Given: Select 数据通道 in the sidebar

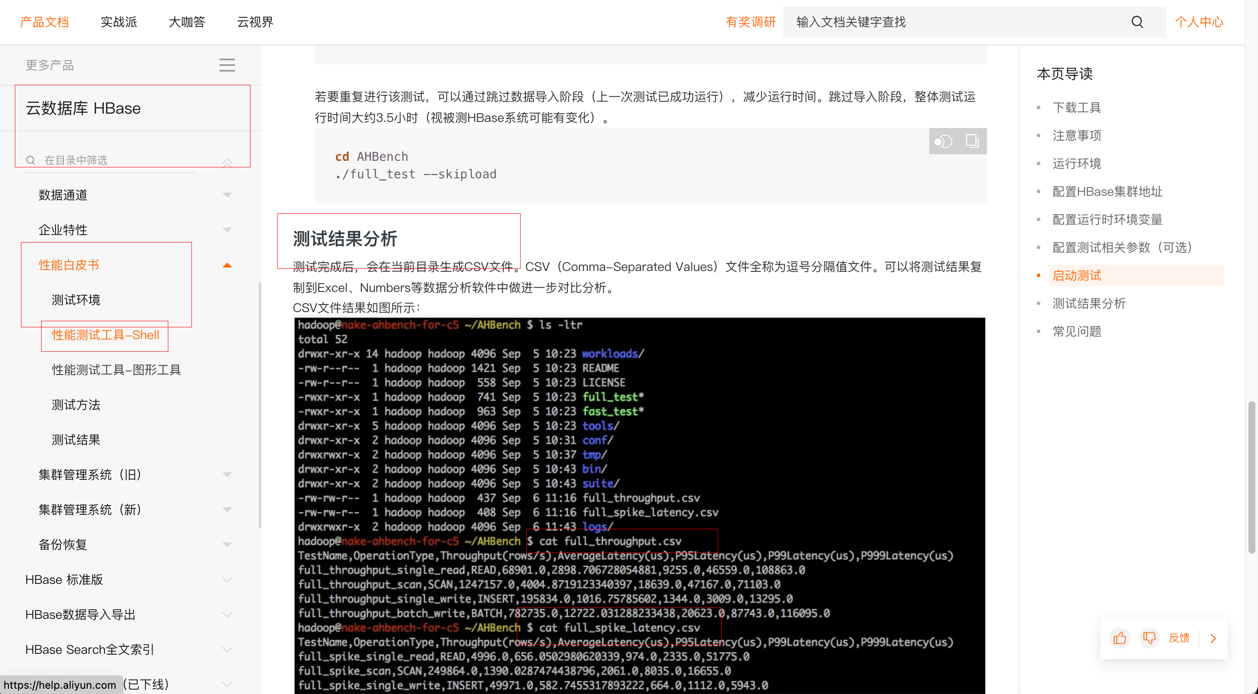Looking at the screenshot, I should (63, 195).
